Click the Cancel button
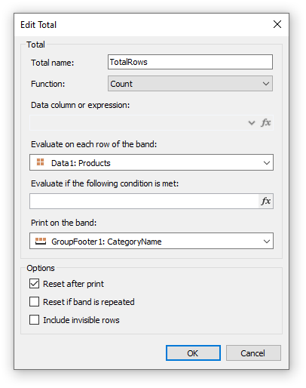Image resolution: width=306 pixels, height=388 pixels. (253, 353)
